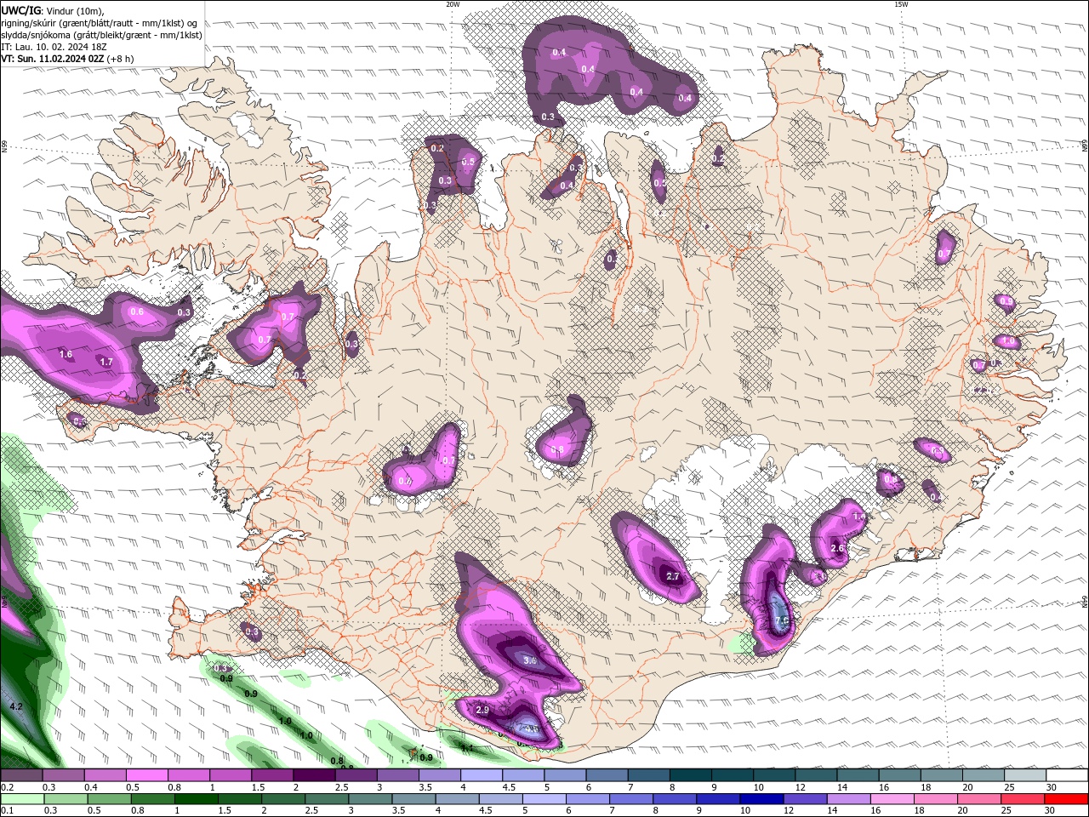The image size is (1089, 817).
Task: Click the 'UWC/IG: Vindur (10m)' title text
Action: (x=52, y=10)
